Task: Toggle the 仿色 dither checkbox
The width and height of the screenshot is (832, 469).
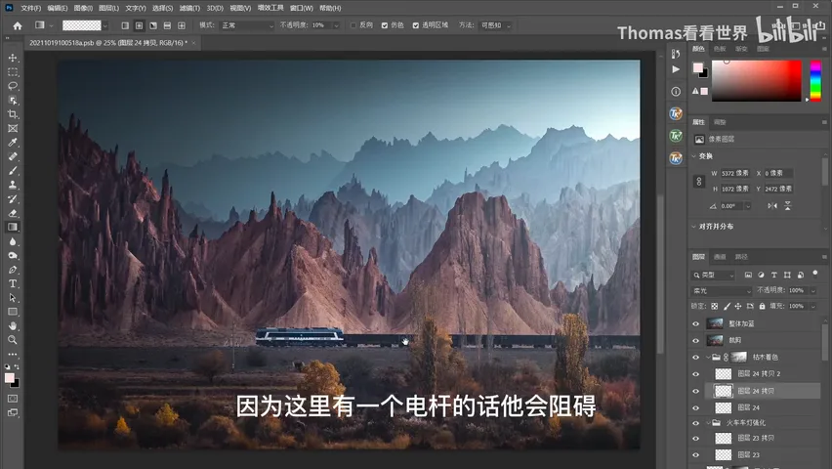Action: tap(385, 25)
